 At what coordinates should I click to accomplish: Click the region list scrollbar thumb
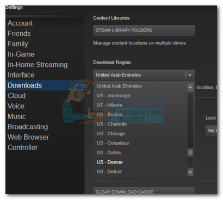[190, 152]
